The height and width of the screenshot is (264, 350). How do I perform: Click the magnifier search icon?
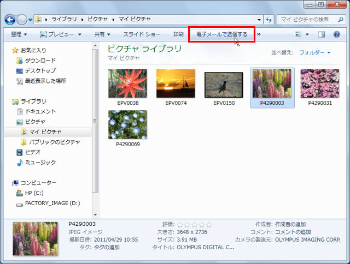pos(340,20)
